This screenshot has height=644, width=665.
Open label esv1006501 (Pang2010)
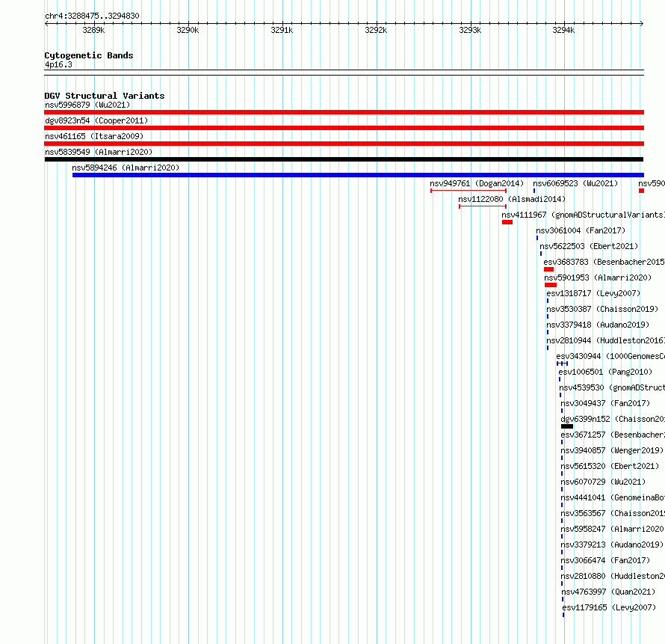pos(605,372)
